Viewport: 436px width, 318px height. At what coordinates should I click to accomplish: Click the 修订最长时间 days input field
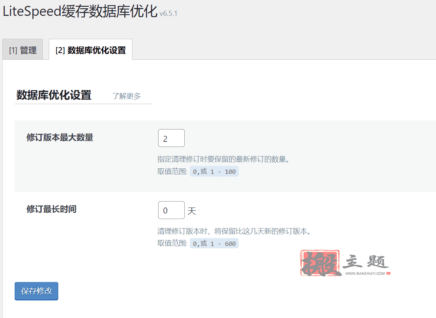click(x=171, y=210)
